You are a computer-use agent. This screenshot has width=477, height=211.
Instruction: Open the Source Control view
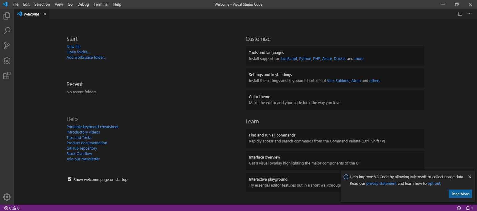7,46
